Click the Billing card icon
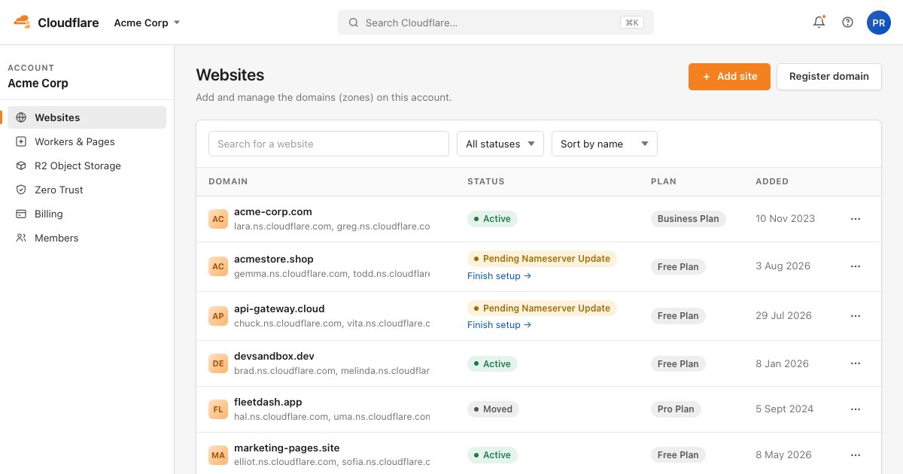The height and width of the screenshot is (474, 903). 21,214
